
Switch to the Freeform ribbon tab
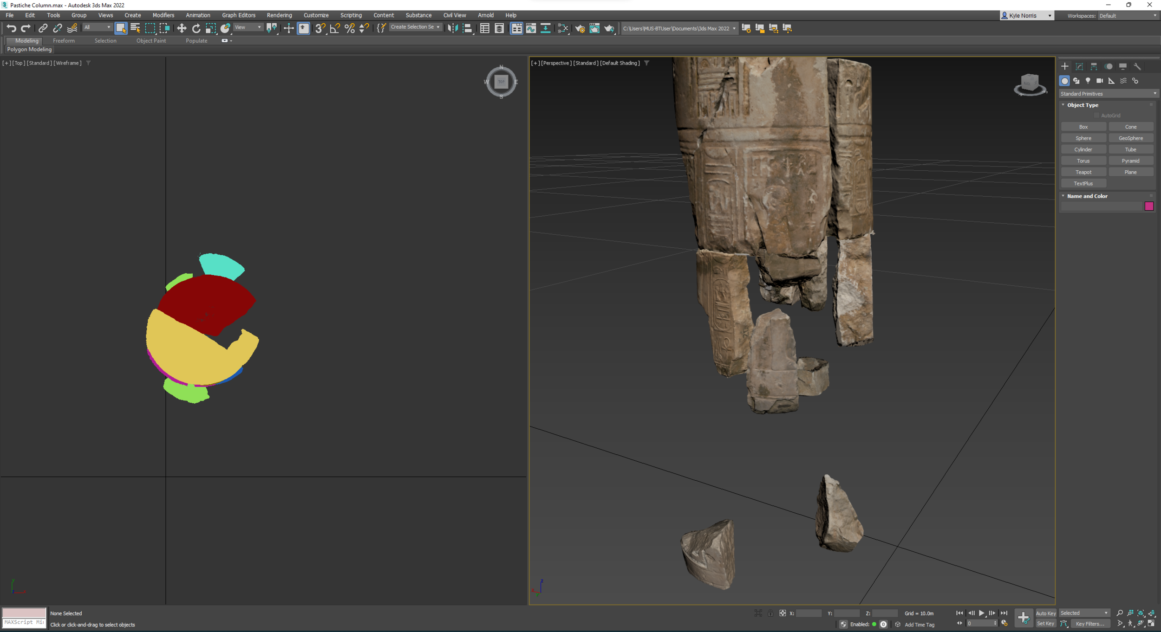coord(64,41)
